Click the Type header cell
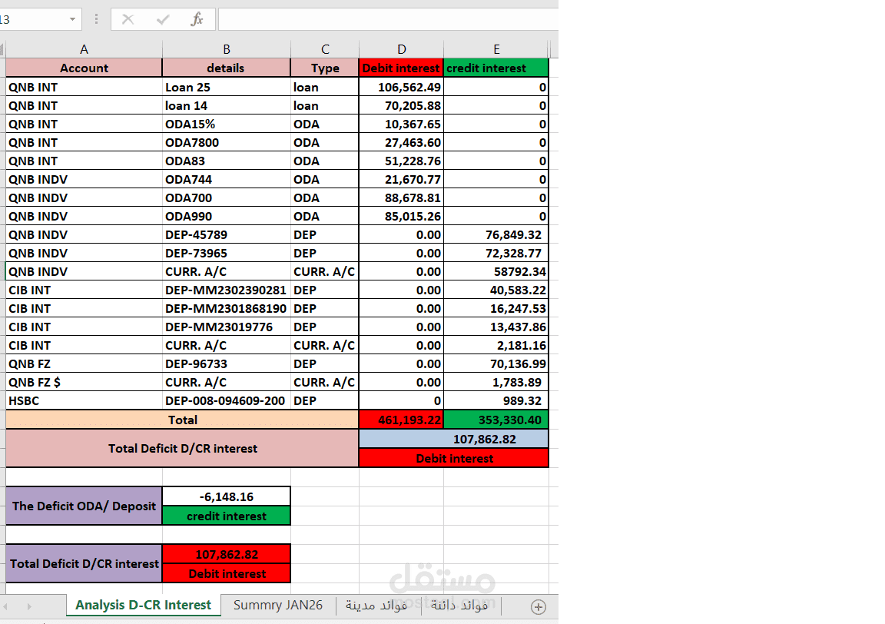885x624 pixels. [x=325, y=68]
